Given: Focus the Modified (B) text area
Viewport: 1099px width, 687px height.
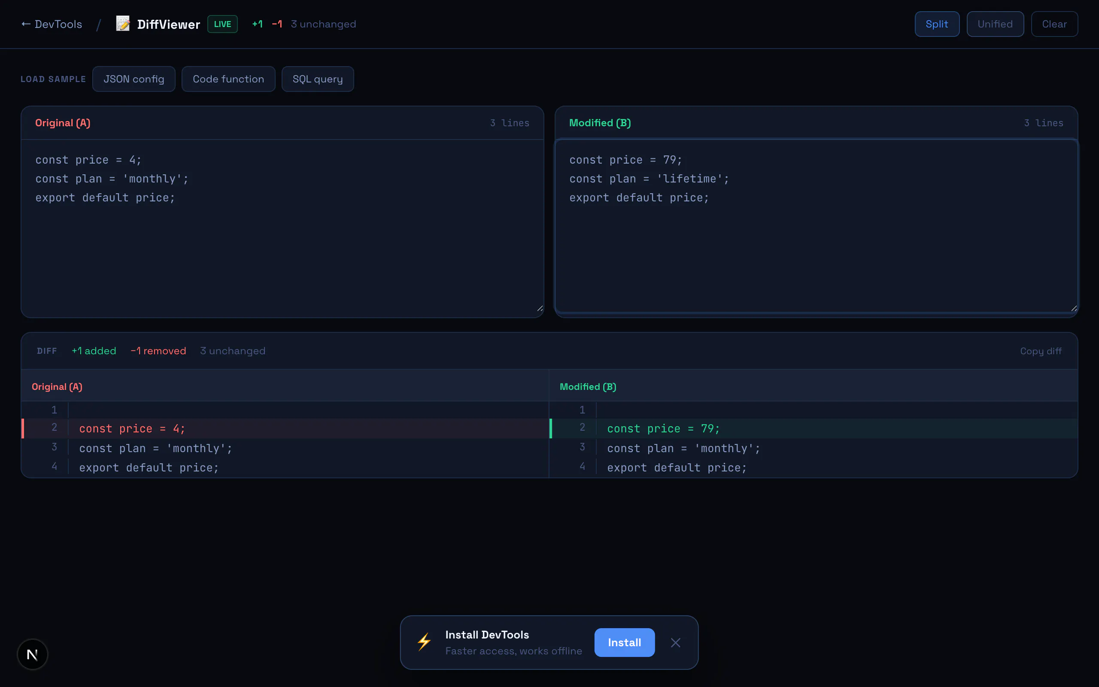Looking at the screenshot, I should tap(816, 226).
